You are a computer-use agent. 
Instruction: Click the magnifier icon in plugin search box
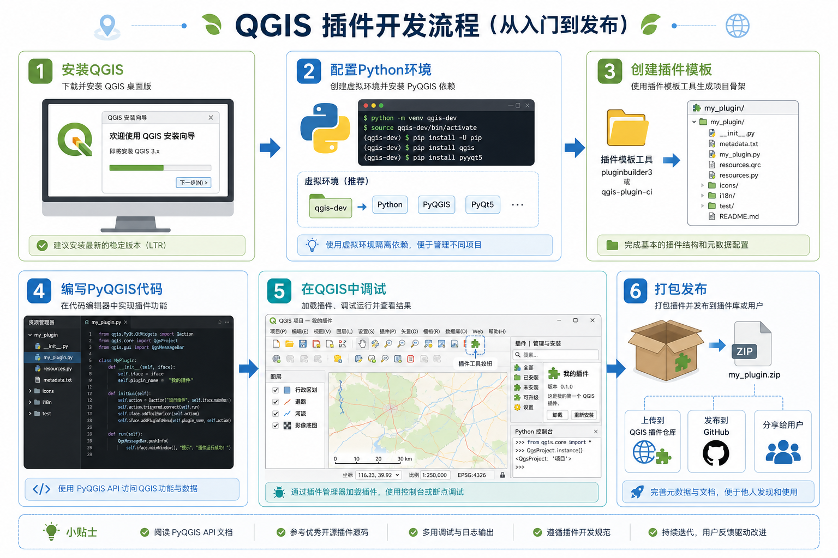tap(518, 355)
